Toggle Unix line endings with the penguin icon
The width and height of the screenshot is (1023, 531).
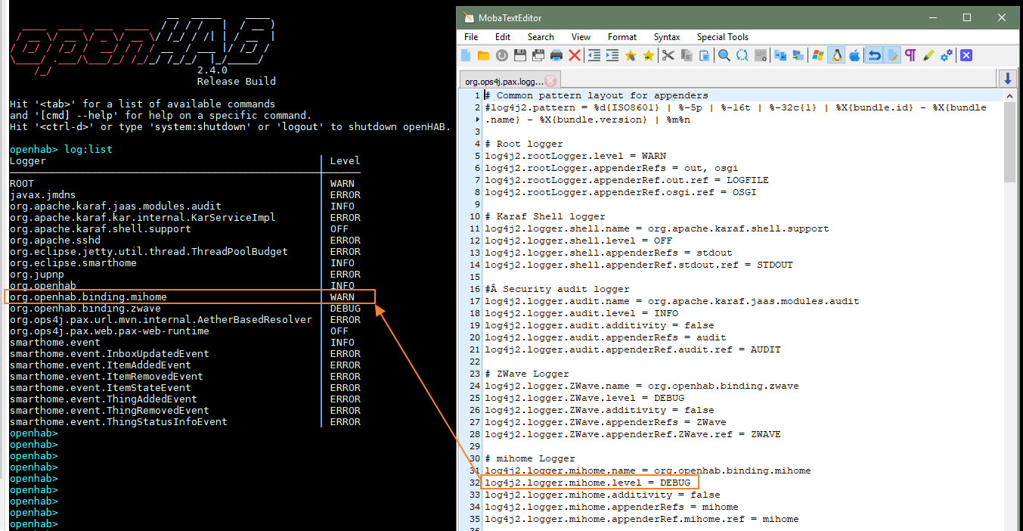click(835, 54)
